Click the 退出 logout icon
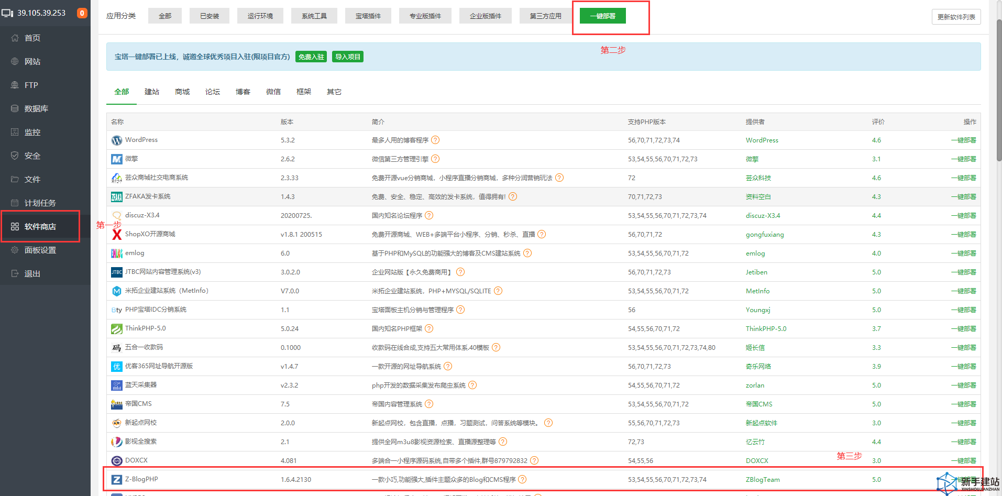This screenshot has height=496, width=1002. click(15, 273)
